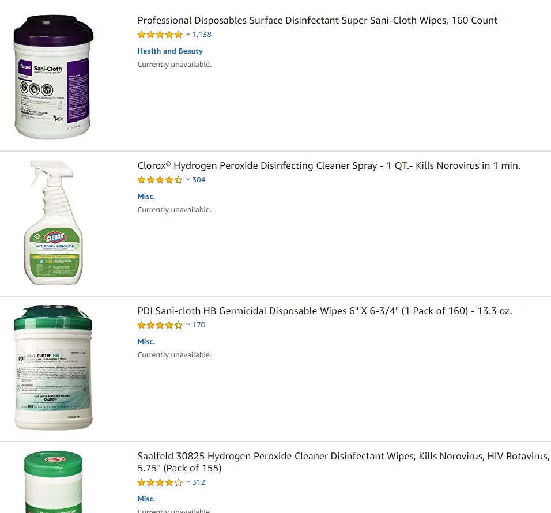Click the star rating of PDI Sani-cloth HB
The image size is (551, 513).
160,325
